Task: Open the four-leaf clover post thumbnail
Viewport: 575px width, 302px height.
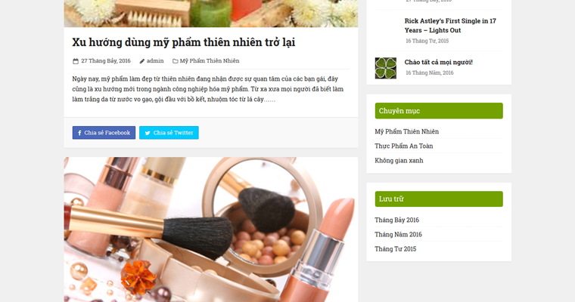Action: tap(385, 68)
